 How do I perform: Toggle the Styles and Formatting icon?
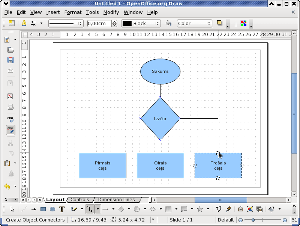(12, 23)
